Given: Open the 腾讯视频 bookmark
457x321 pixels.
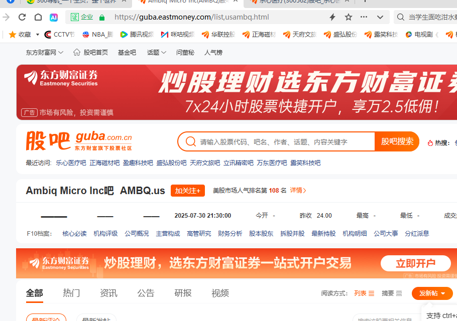Looking at the screenshot, I should [137, 35].
